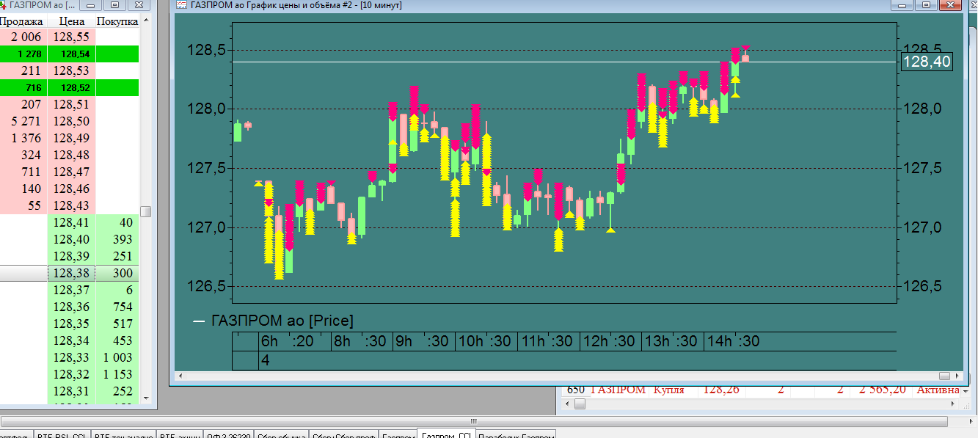Click the 10h time axis label
Screen dimensions: 978x438
click(470, 341)
